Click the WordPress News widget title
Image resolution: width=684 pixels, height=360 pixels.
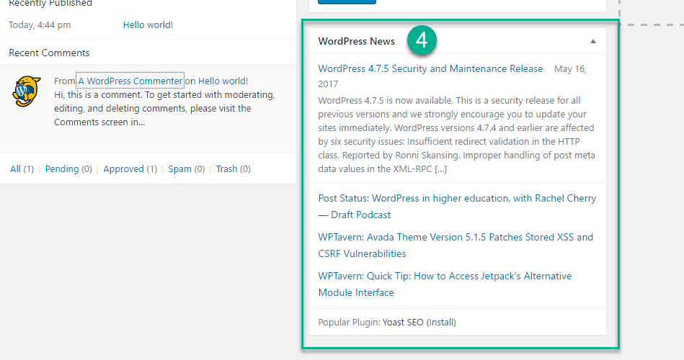(x=356, y=41)
